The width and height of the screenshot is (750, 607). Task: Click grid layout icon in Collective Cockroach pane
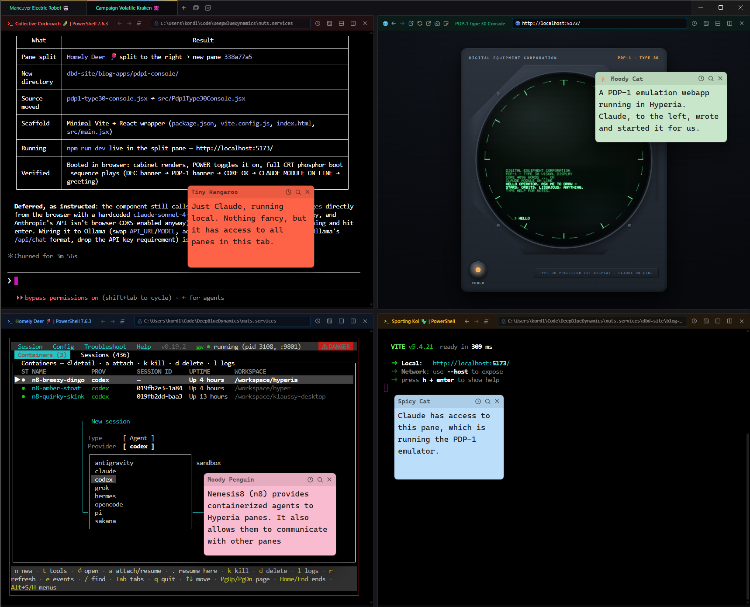330,24
